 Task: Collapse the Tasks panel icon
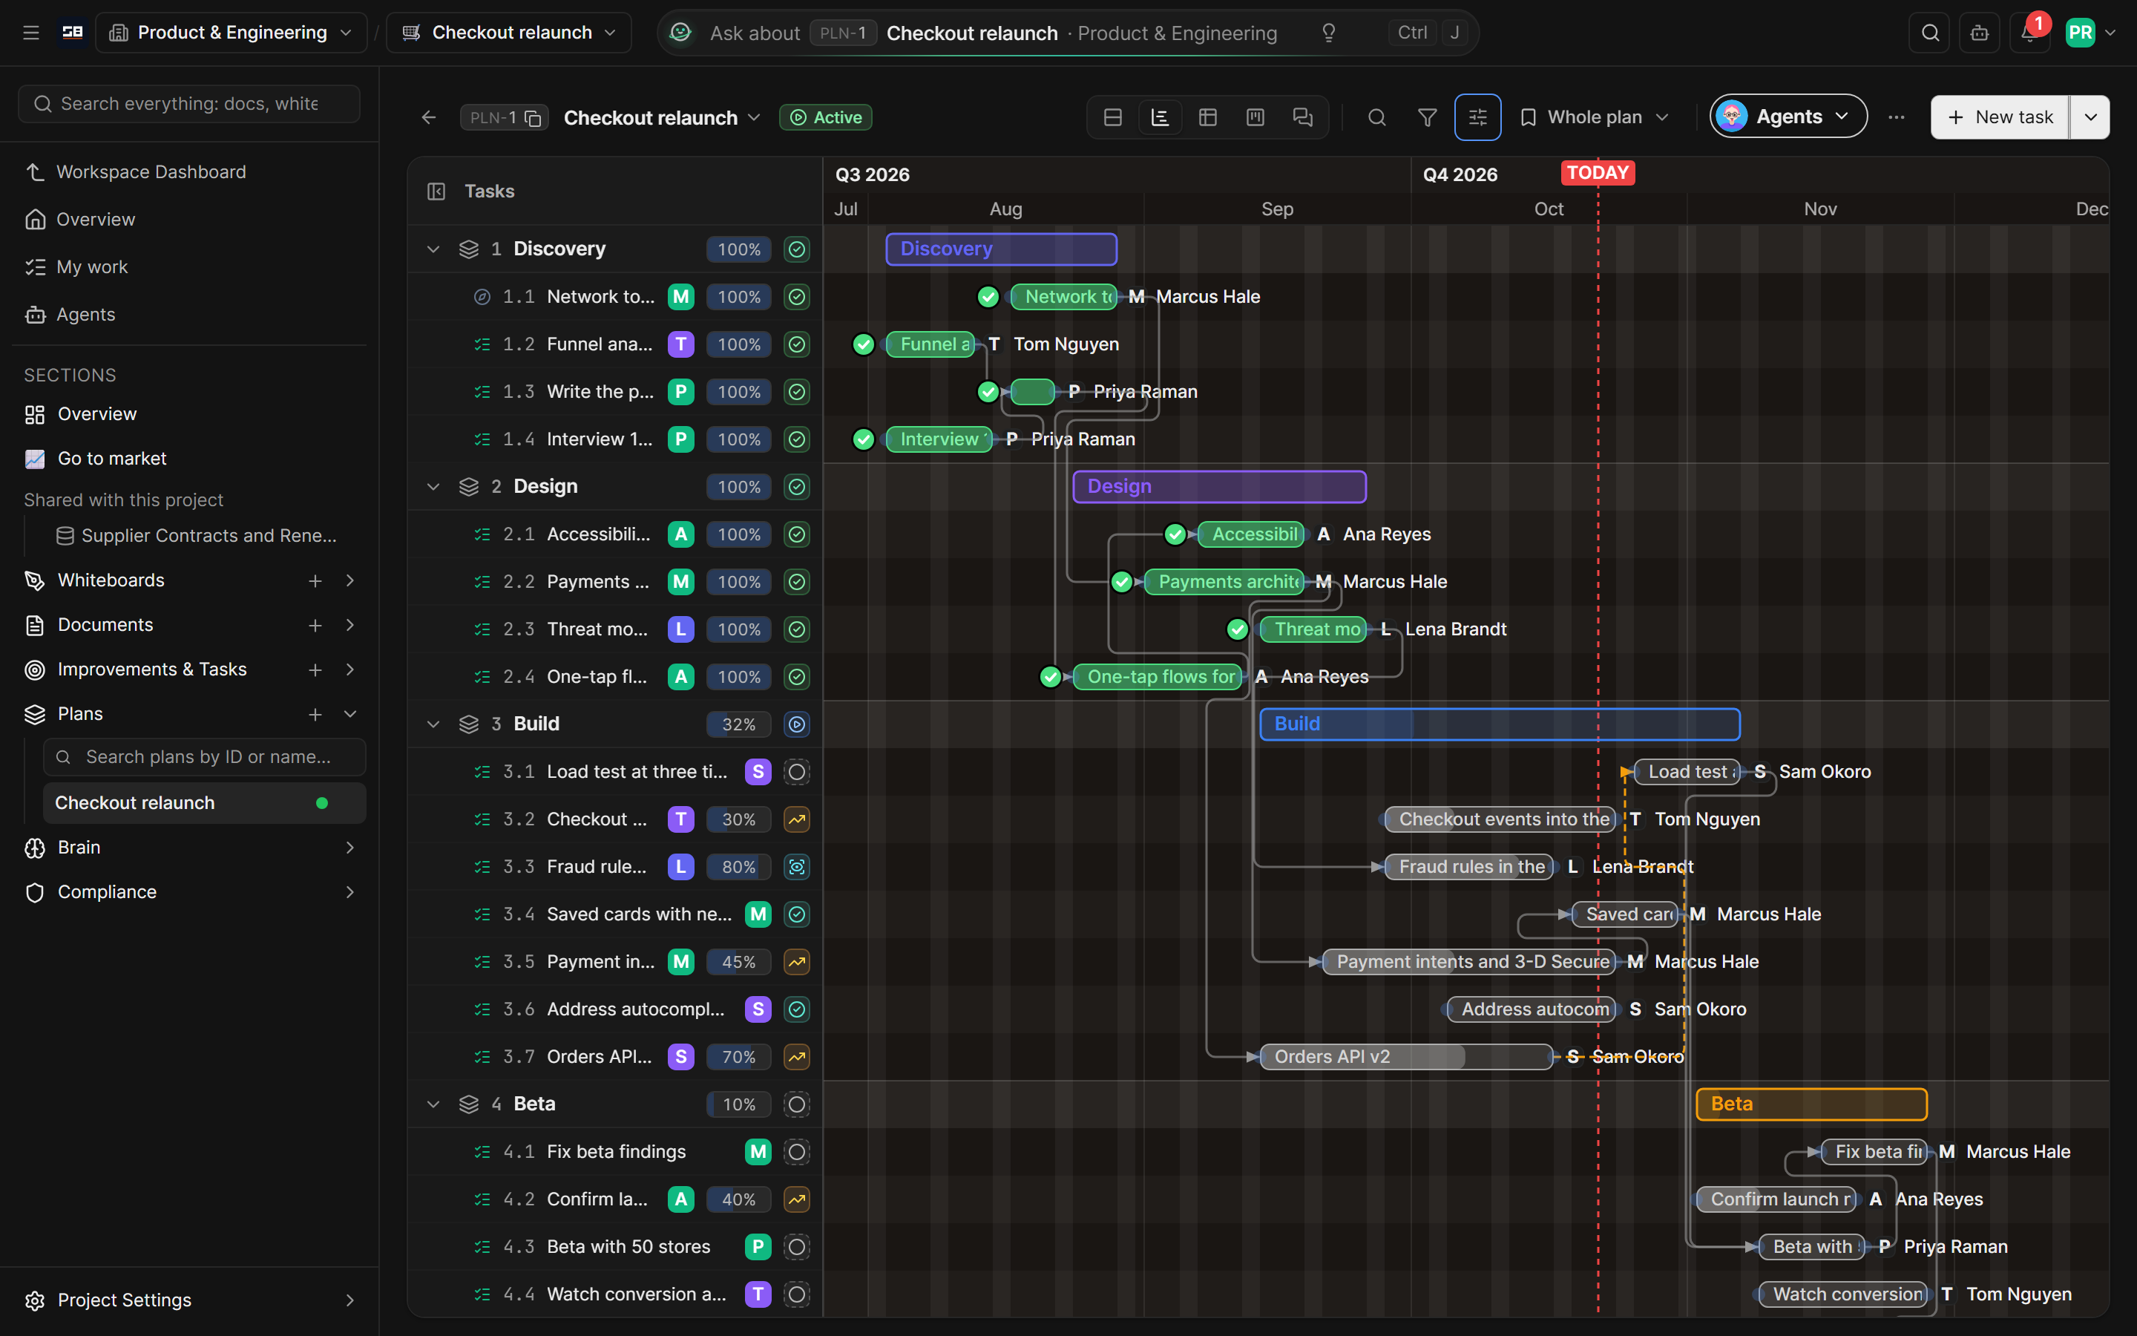[x=436, y=191]
